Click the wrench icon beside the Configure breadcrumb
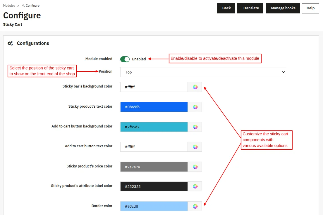323x215 pixels. point(23,6)
